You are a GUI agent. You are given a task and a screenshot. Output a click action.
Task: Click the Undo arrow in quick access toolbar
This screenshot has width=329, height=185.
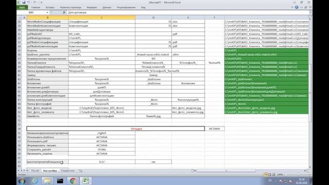28,2
